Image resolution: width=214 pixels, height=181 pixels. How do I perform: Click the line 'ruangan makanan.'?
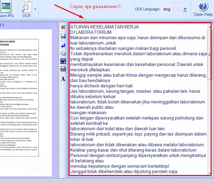[89, 112]
